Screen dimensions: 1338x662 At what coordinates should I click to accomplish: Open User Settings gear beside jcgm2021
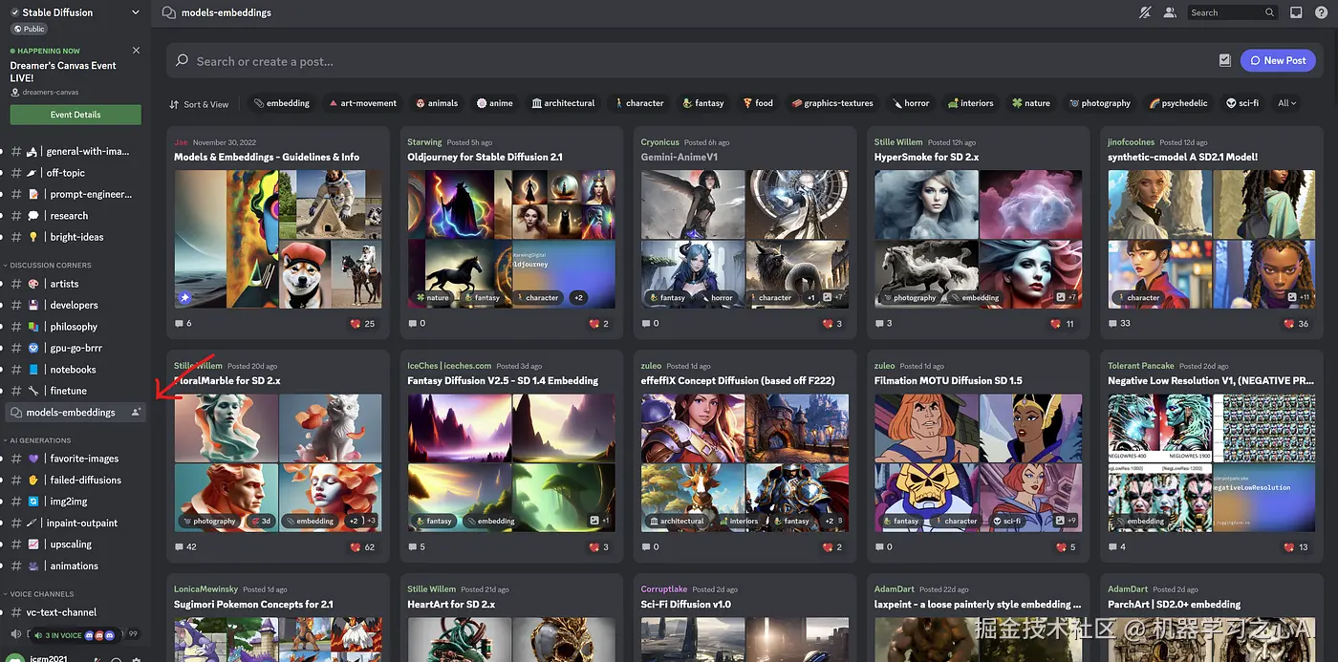(x=137, y=657)
